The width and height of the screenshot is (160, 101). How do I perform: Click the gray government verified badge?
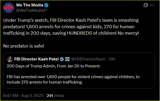[x=62, y=59]
